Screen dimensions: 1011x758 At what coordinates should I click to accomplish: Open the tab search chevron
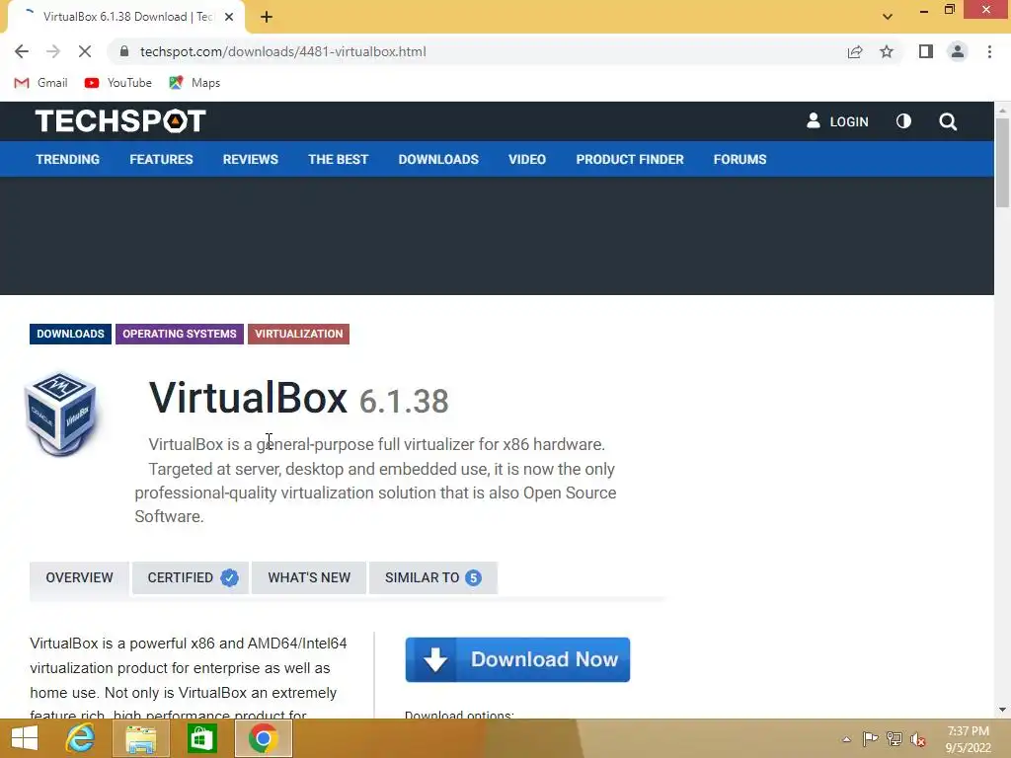point(888,17)
